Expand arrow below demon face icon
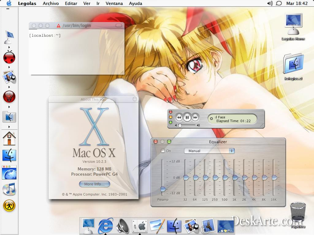This screenshot has width=314, height=235. click(x=9, y=107)
